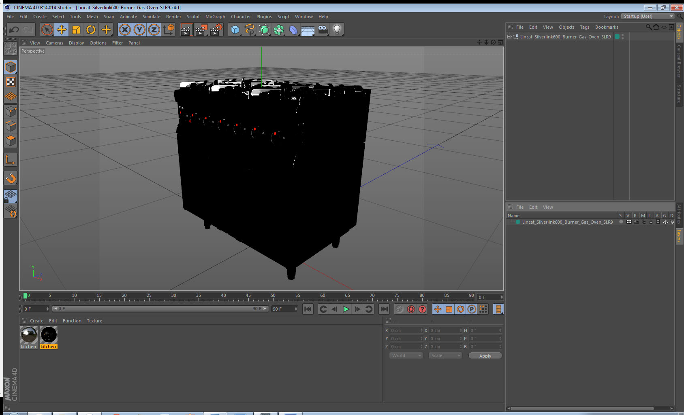Screen dimensions: 684x415
Task: Click the end frame field 90 F
Action: point(284,309)
